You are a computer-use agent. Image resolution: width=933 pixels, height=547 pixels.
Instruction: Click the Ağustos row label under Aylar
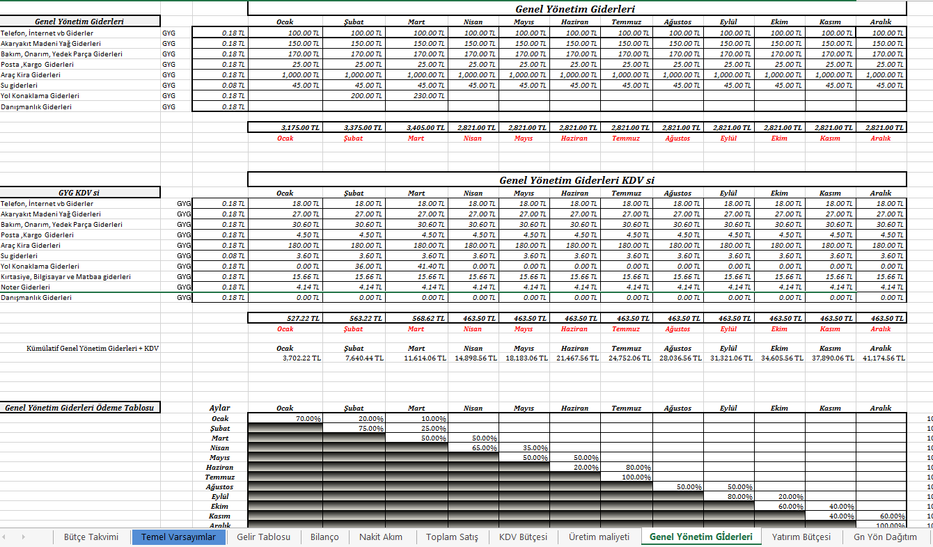point(220,487)
